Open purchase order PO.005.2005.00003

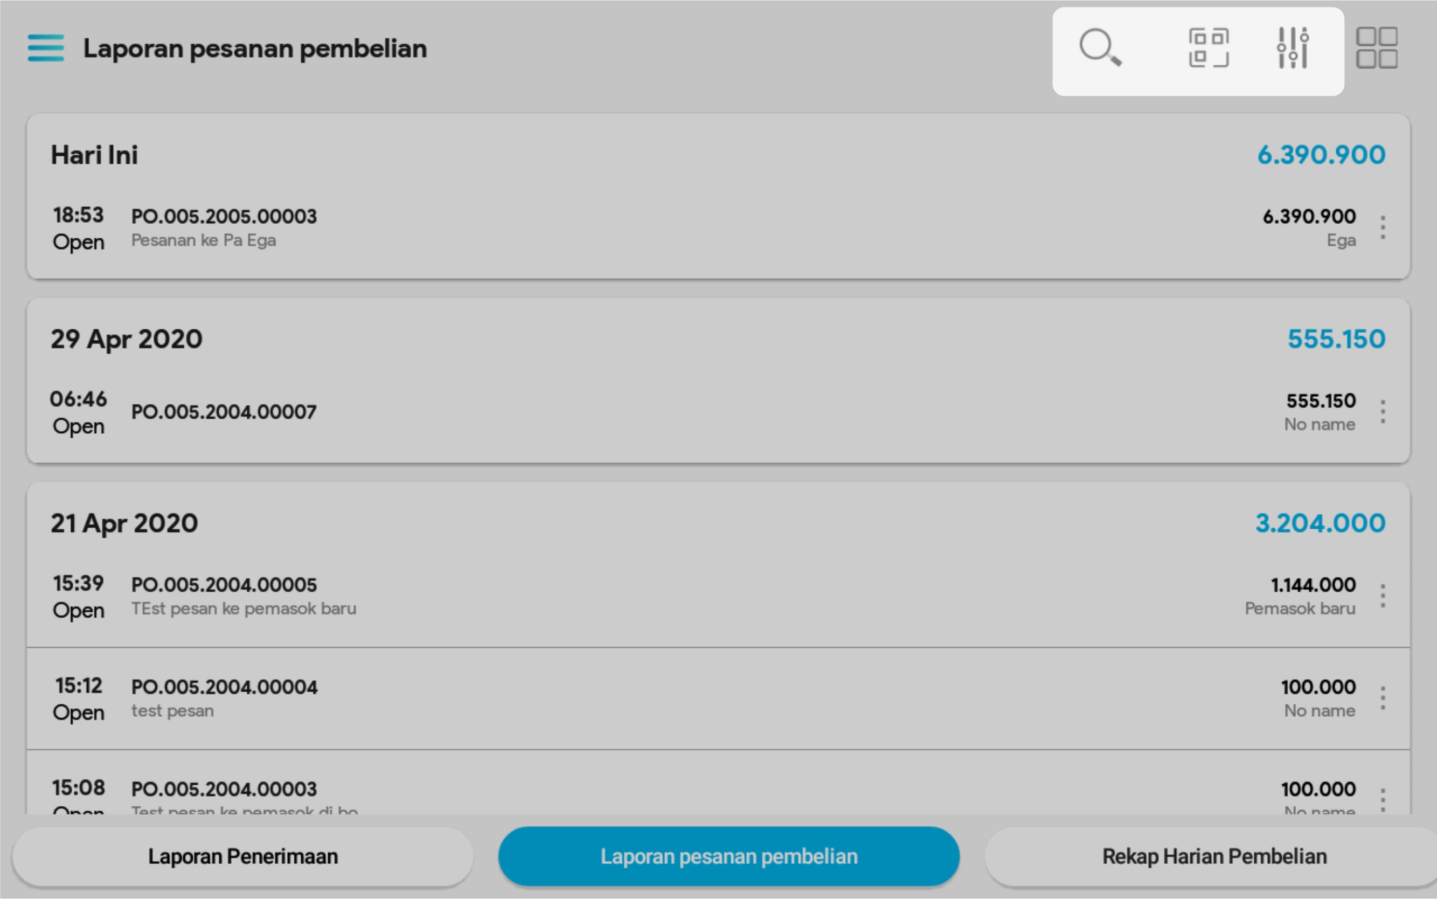224,217
